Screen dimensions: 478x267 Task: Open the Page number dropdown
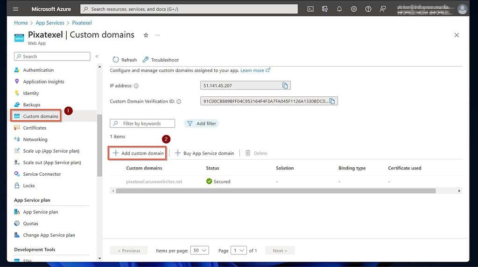coord(239,250)
